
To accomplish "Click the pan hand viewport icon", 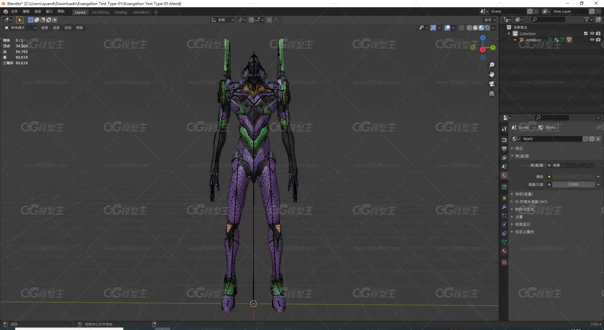I will point(492,74).
